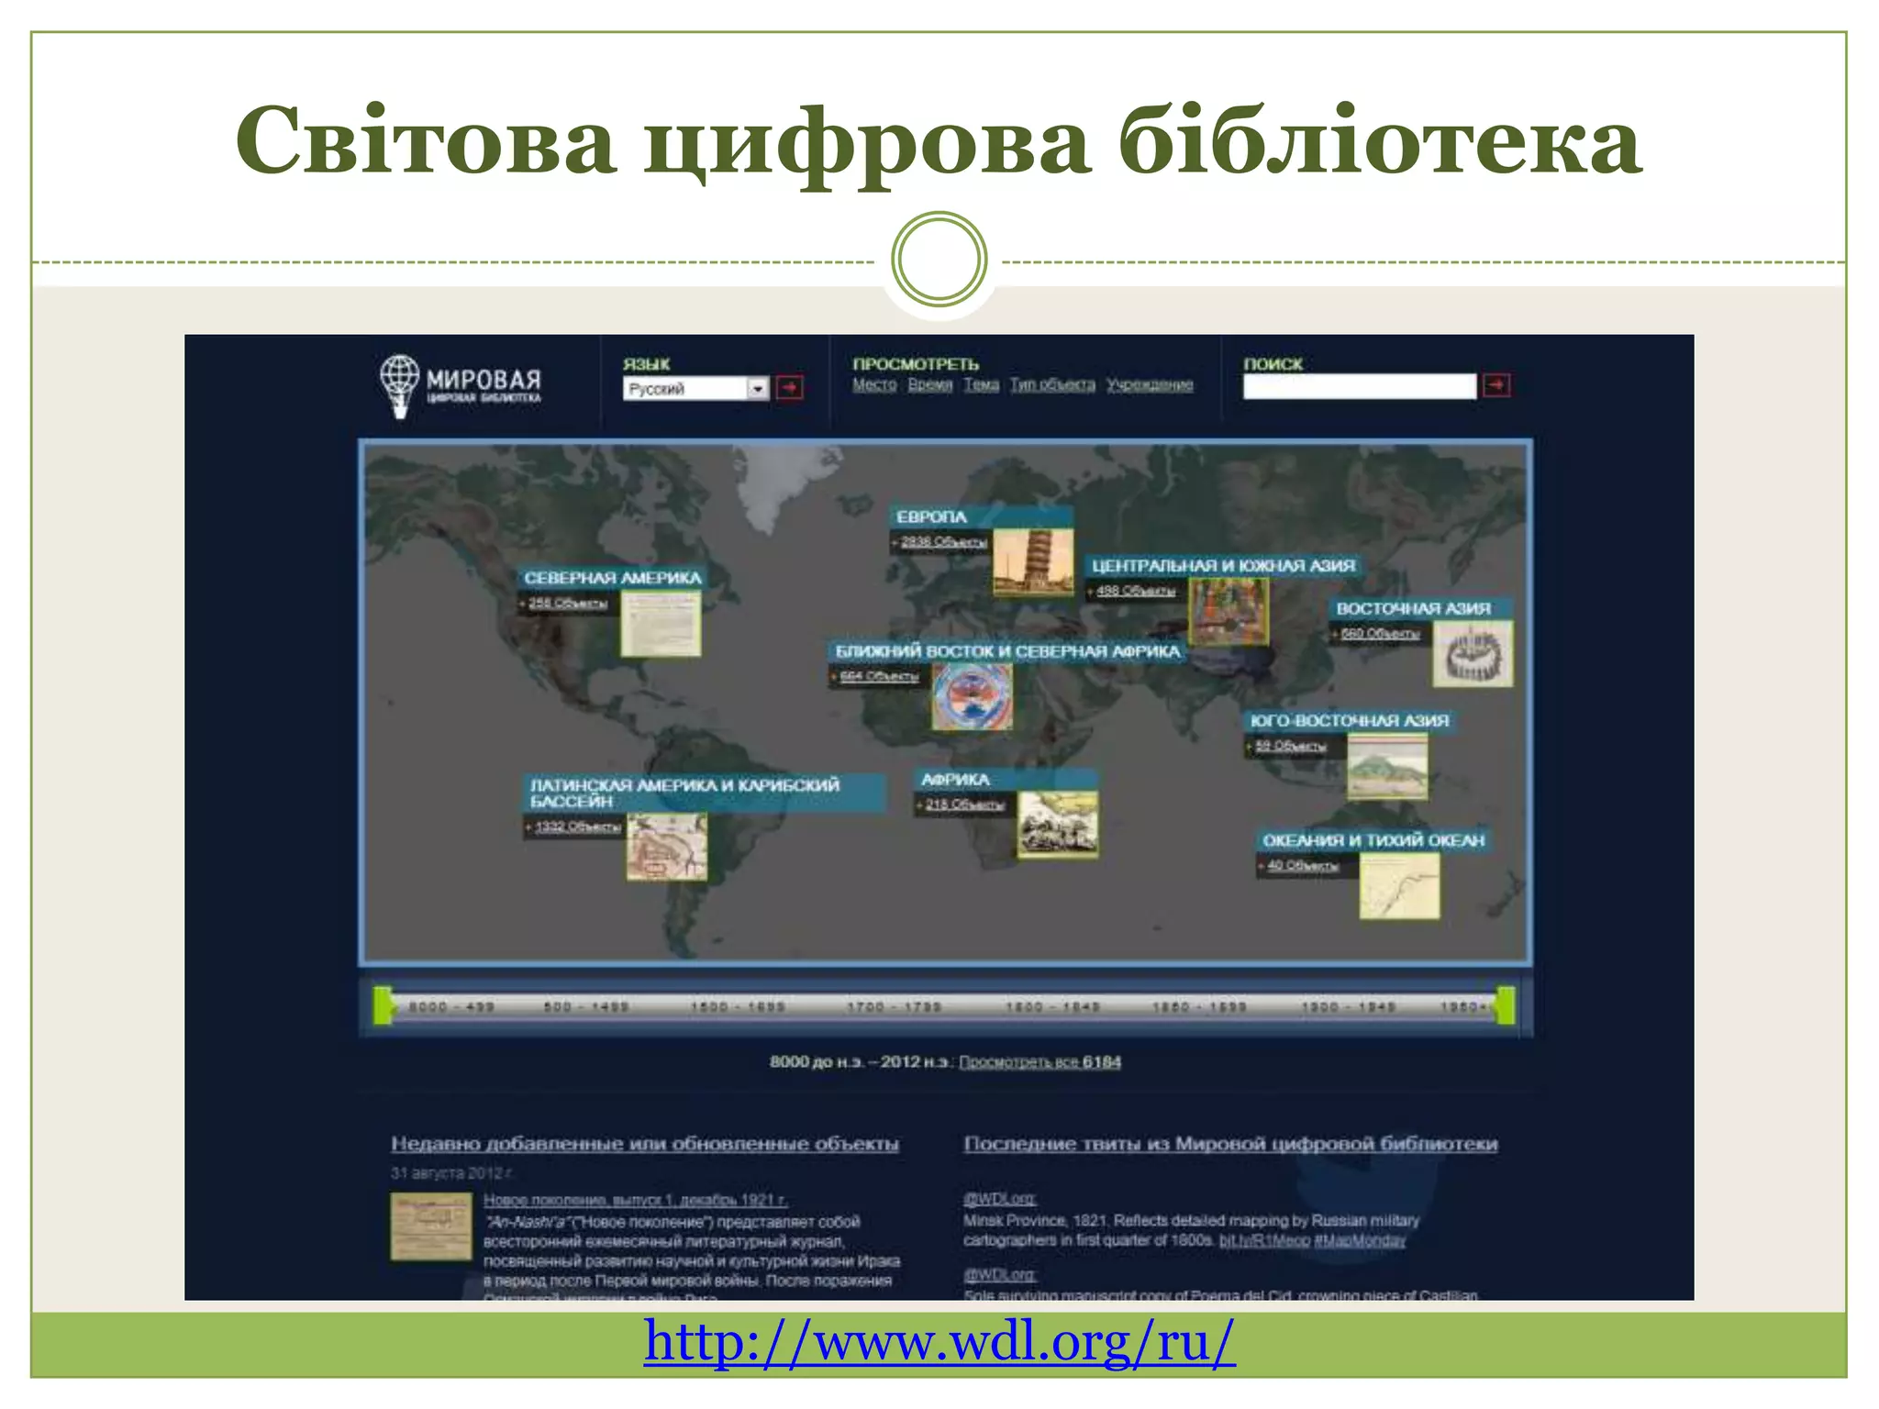Select the 1800 - 1849 timeline period
Screen dimensions: 1879x1409
[1052, 1007]
